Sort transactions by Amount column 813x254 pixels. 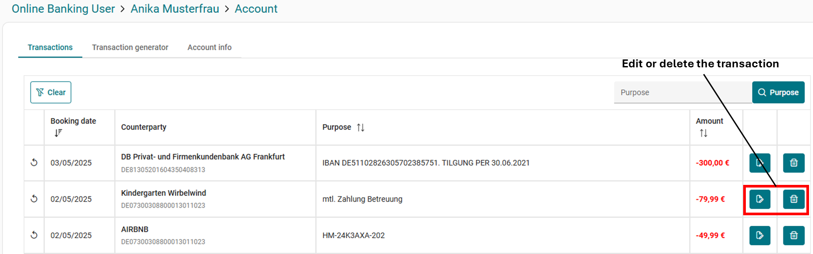coord(703,133)
